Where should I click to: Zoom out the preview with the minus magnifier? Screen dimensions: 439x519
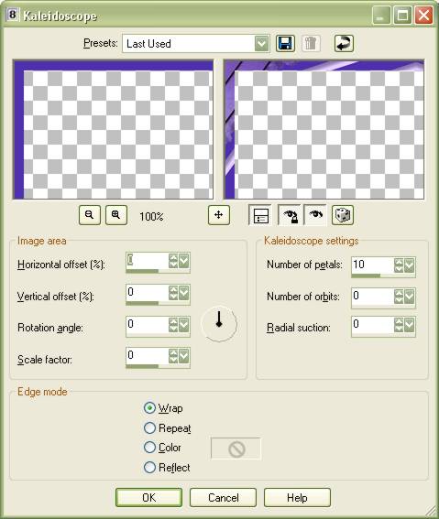coord(90,215)
